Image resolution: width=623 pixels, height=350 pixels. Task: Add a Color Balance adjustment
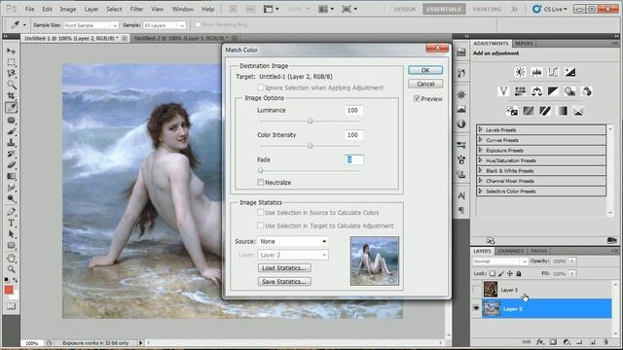pos(536,91)
